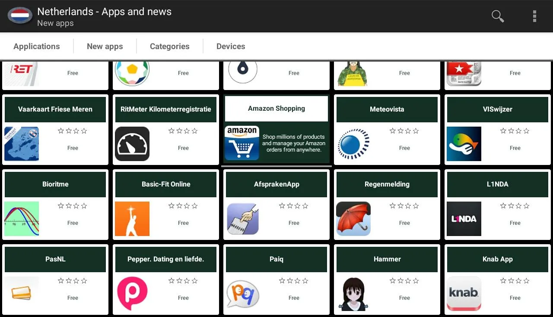Click the Free label under Paiq
The width and height of the screenshot is (553, 317).
[294, 298]
